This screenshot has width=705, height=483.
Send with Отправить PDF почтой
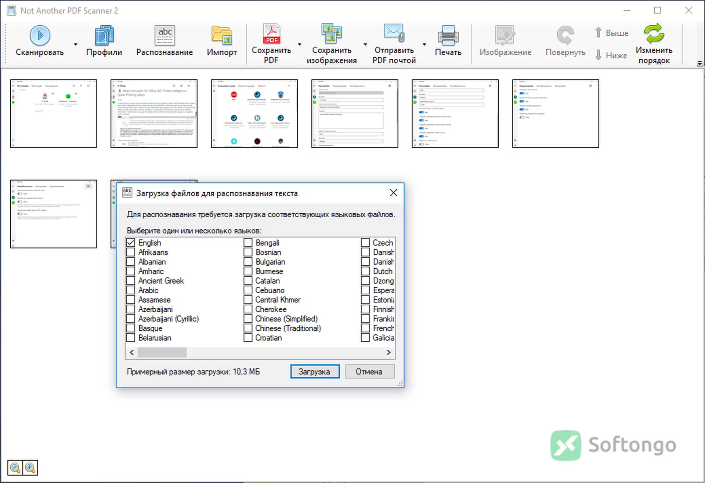(394, 44)
